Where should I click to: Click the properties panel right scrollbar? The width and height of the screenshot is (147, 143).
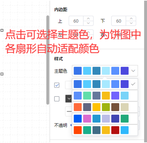(x=145, y=71)
